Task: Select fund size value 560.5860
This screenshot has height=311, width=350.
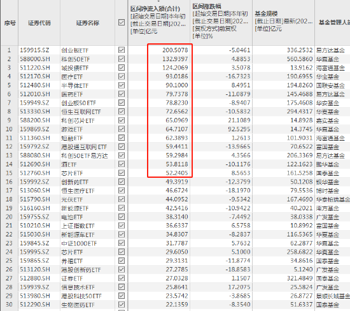Action: pyautogui.click(x=300, y=59)
